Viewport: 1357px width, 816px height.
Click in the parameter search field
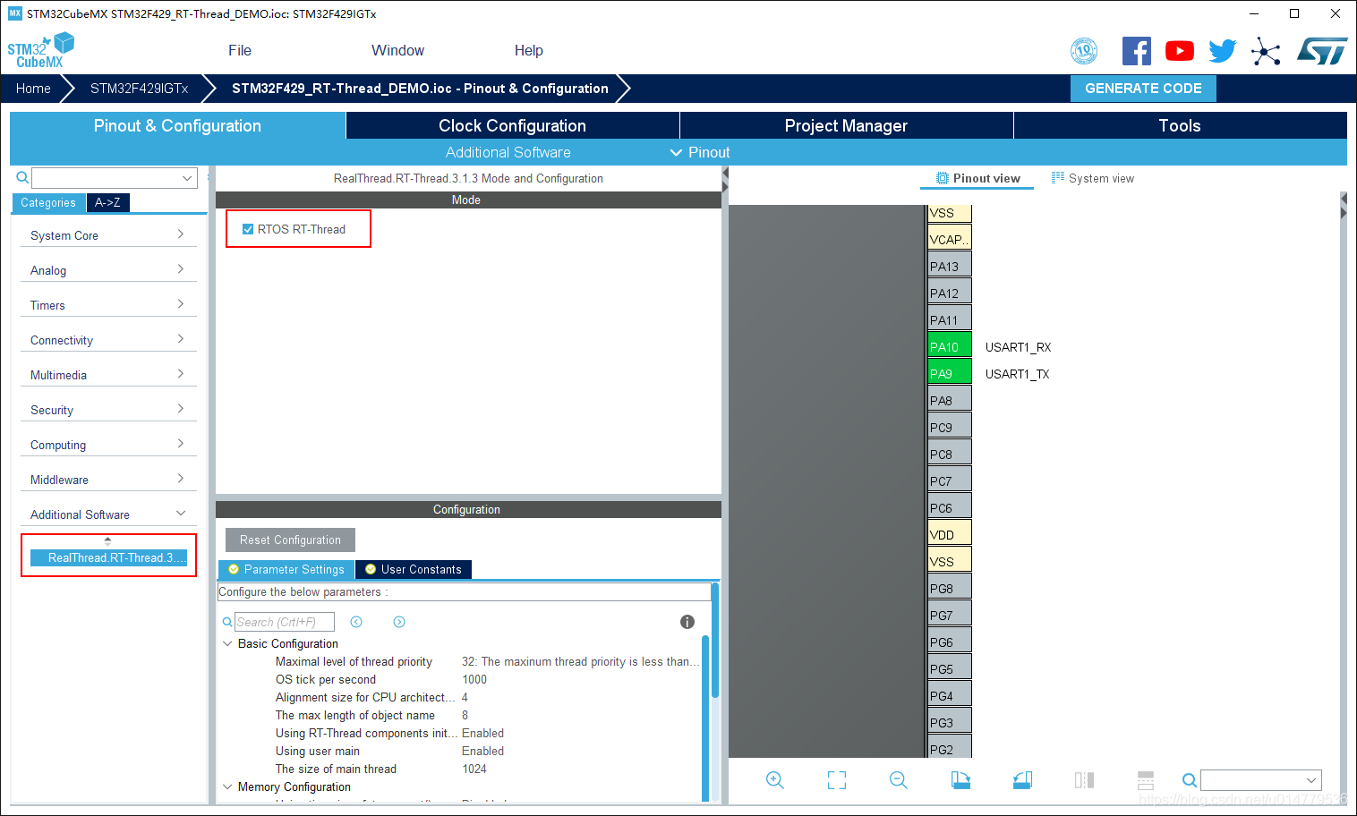pos(285,622)
